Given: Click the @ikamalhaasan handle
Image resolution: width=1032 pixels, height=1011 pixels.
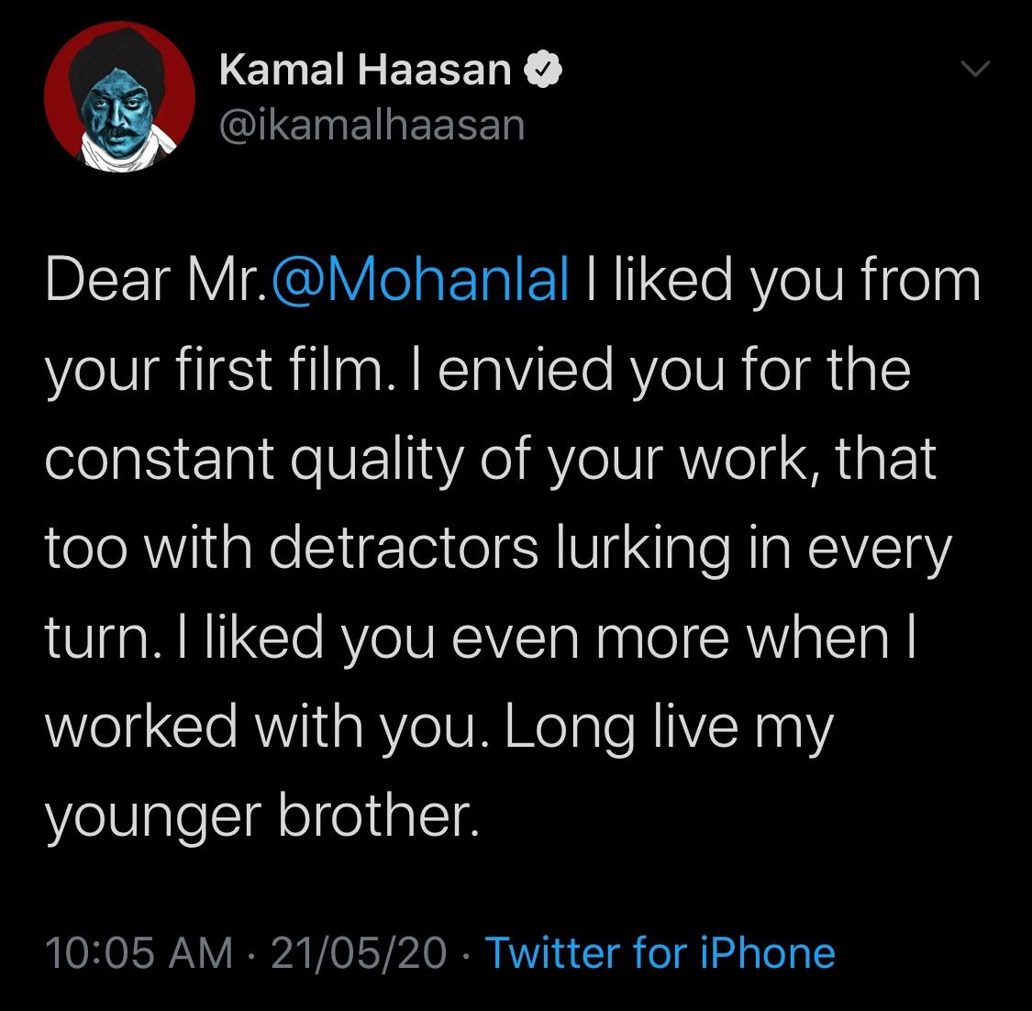Looking at the screenshot, I should 372,126.
